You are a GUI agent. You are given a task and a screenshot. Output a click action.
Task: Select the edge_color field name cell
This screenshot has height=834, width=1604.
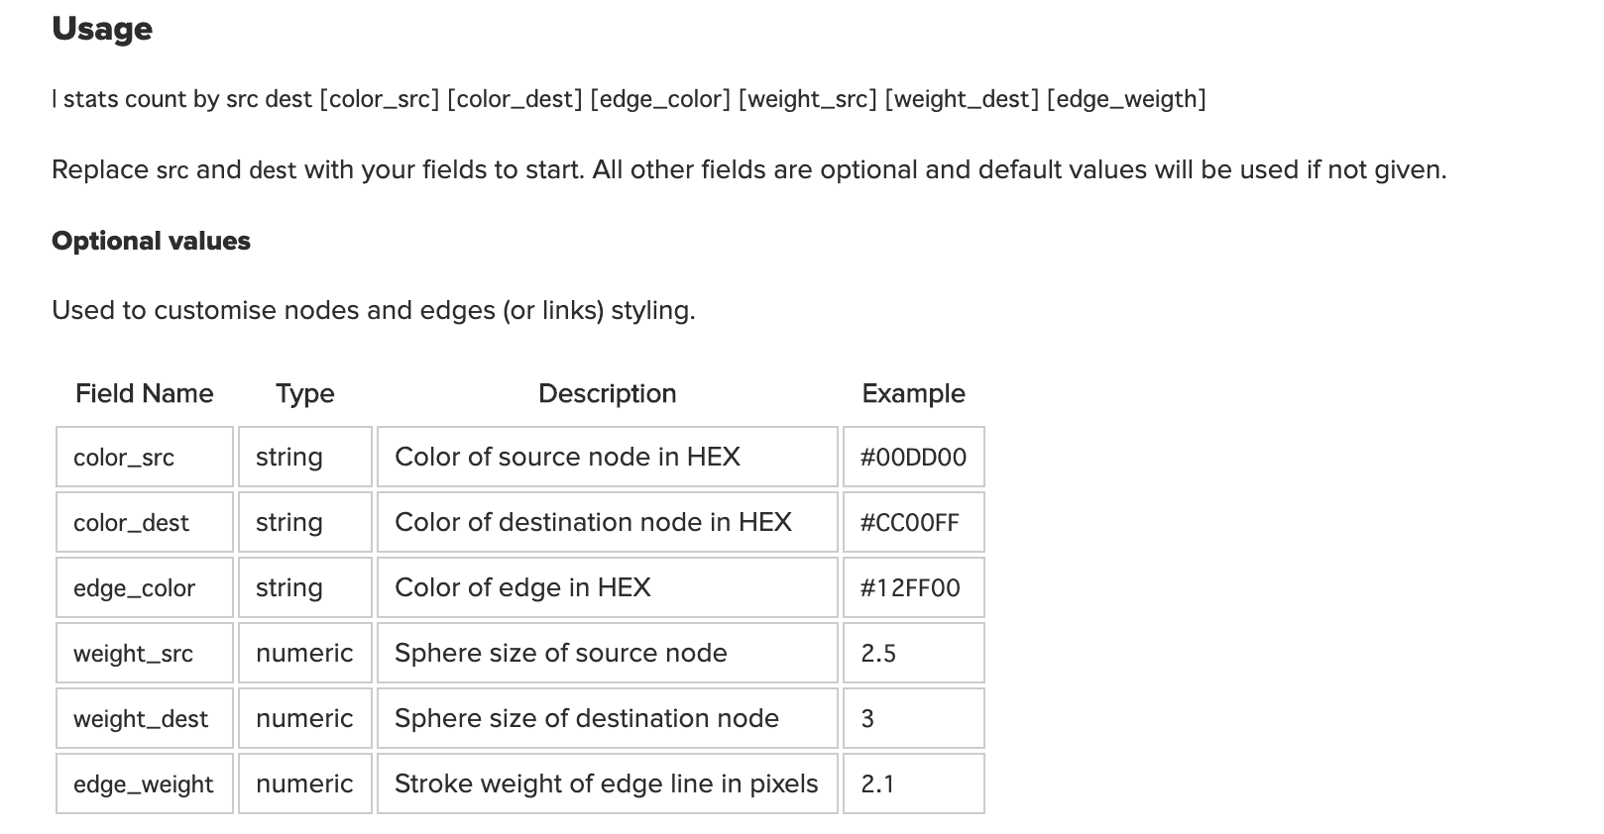[x=145, y=587]
